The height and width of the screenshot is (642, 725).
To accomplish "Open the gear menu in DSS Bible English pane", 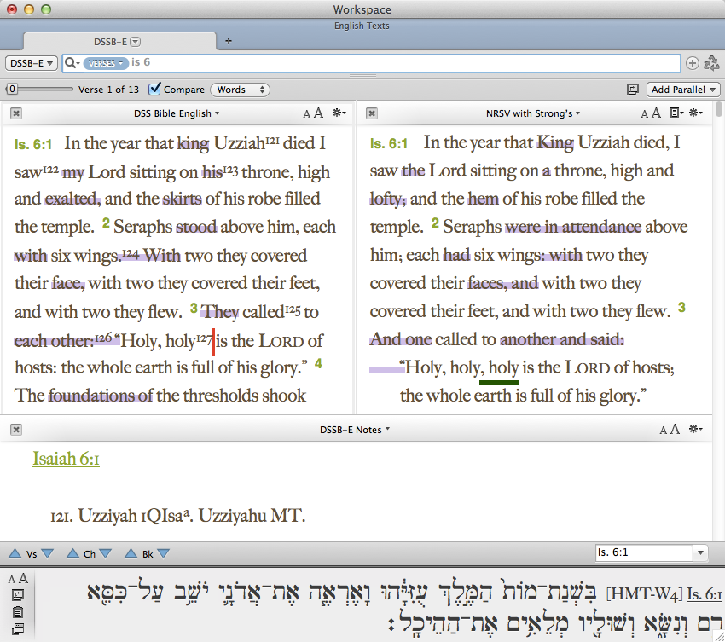I will [339, 113].
